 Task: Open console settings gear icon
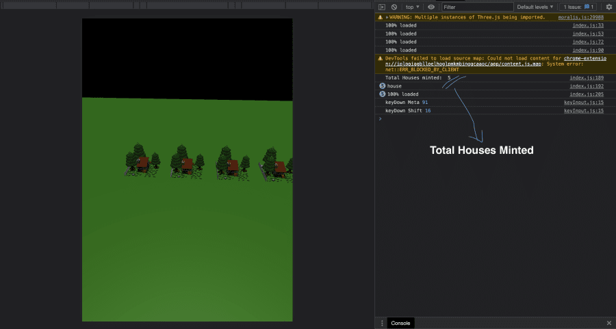click(609, 7)
